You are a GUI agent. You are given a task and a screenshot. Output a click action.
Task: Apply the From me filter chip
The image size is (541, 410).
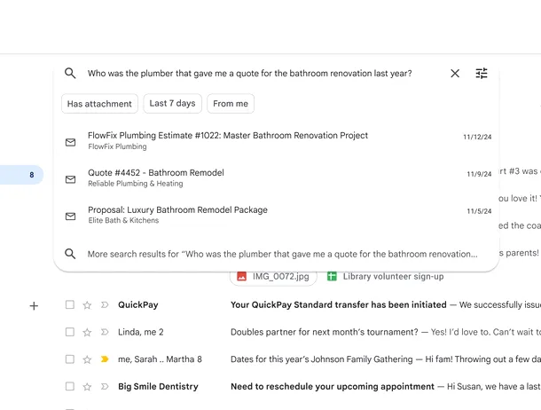coord(231,104)
